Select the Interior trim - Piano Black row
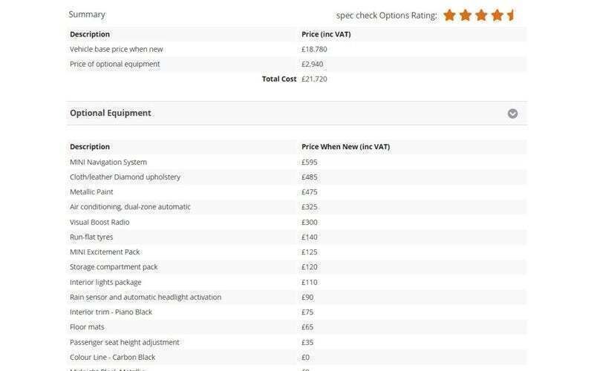The image size is (594, 371). (x=296, y=312)
